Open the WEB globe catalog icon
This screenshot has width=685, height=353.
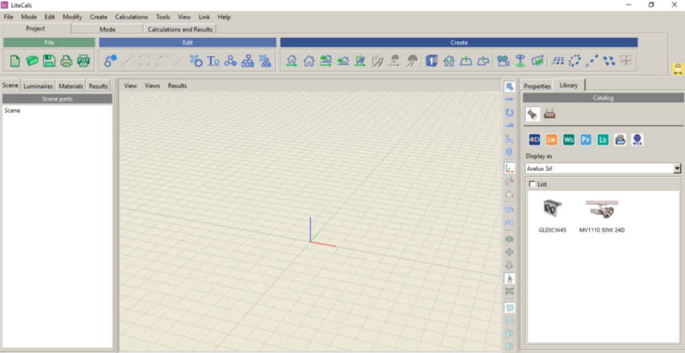637,139
